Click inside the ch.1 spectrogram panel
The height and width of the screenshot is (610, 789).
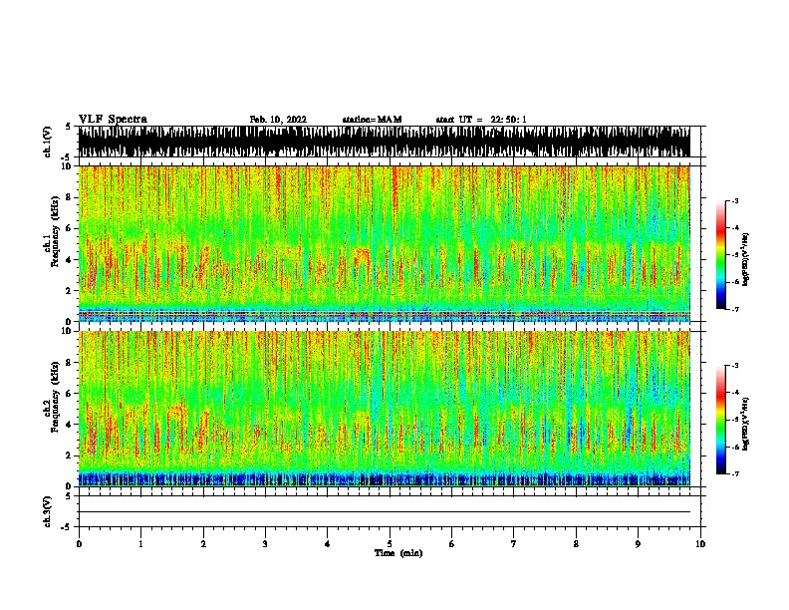385,243
